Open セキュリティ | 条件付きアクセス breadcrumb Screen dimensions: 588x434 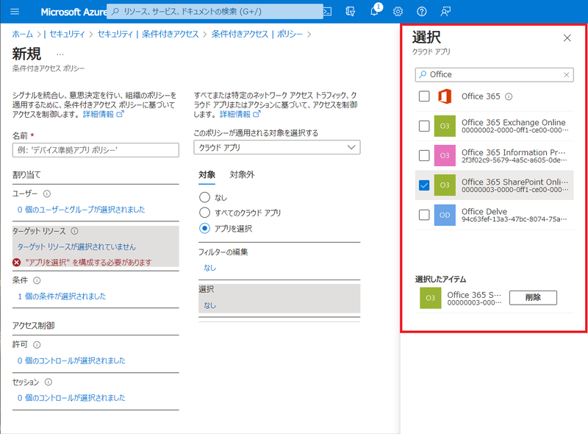[x=148, y=34]
